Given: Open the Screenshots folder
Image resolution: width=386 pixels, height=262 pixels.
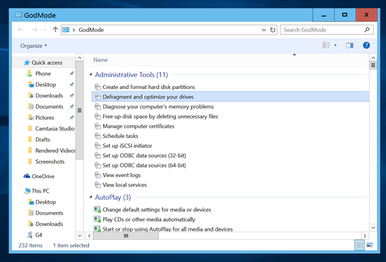Looking at the screenshot, I should (46, 162).
